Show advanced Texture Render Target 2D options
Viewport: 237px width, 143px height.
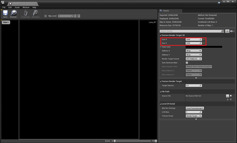point(196,78)
